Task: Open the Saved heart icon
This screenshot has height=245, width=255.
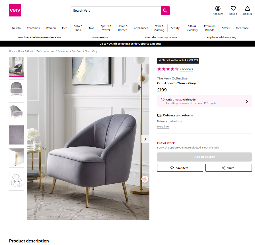Action: click(x=233, y=11)
